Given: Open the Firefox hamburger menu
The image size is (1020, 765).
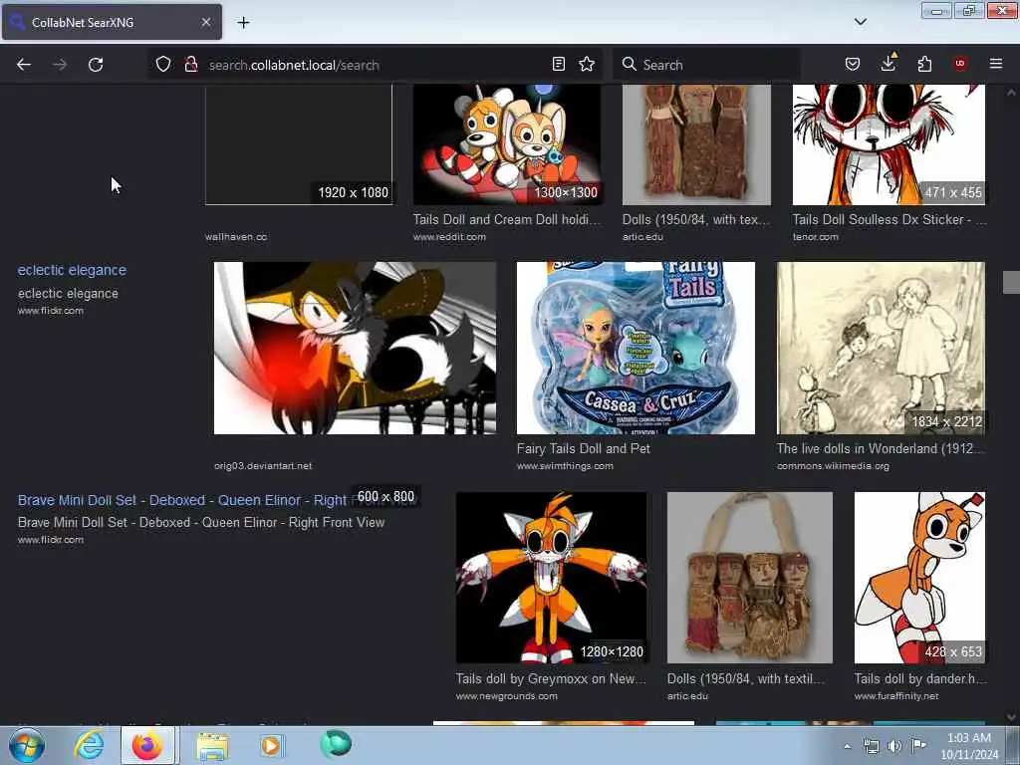Looking at the screenshot, I should pos(996,64).
